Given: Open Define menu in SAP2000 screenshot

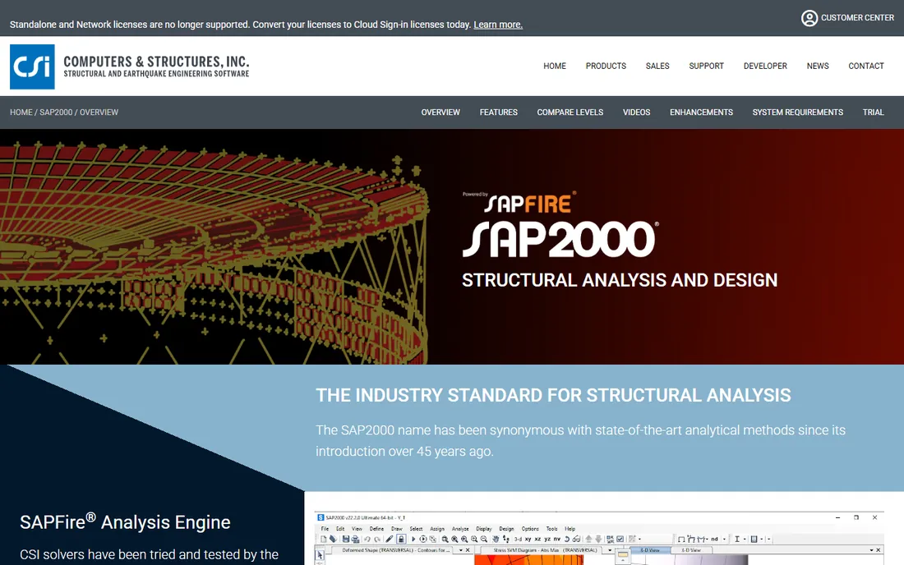Looking at the screenshot, I should [x=376, y=529].
